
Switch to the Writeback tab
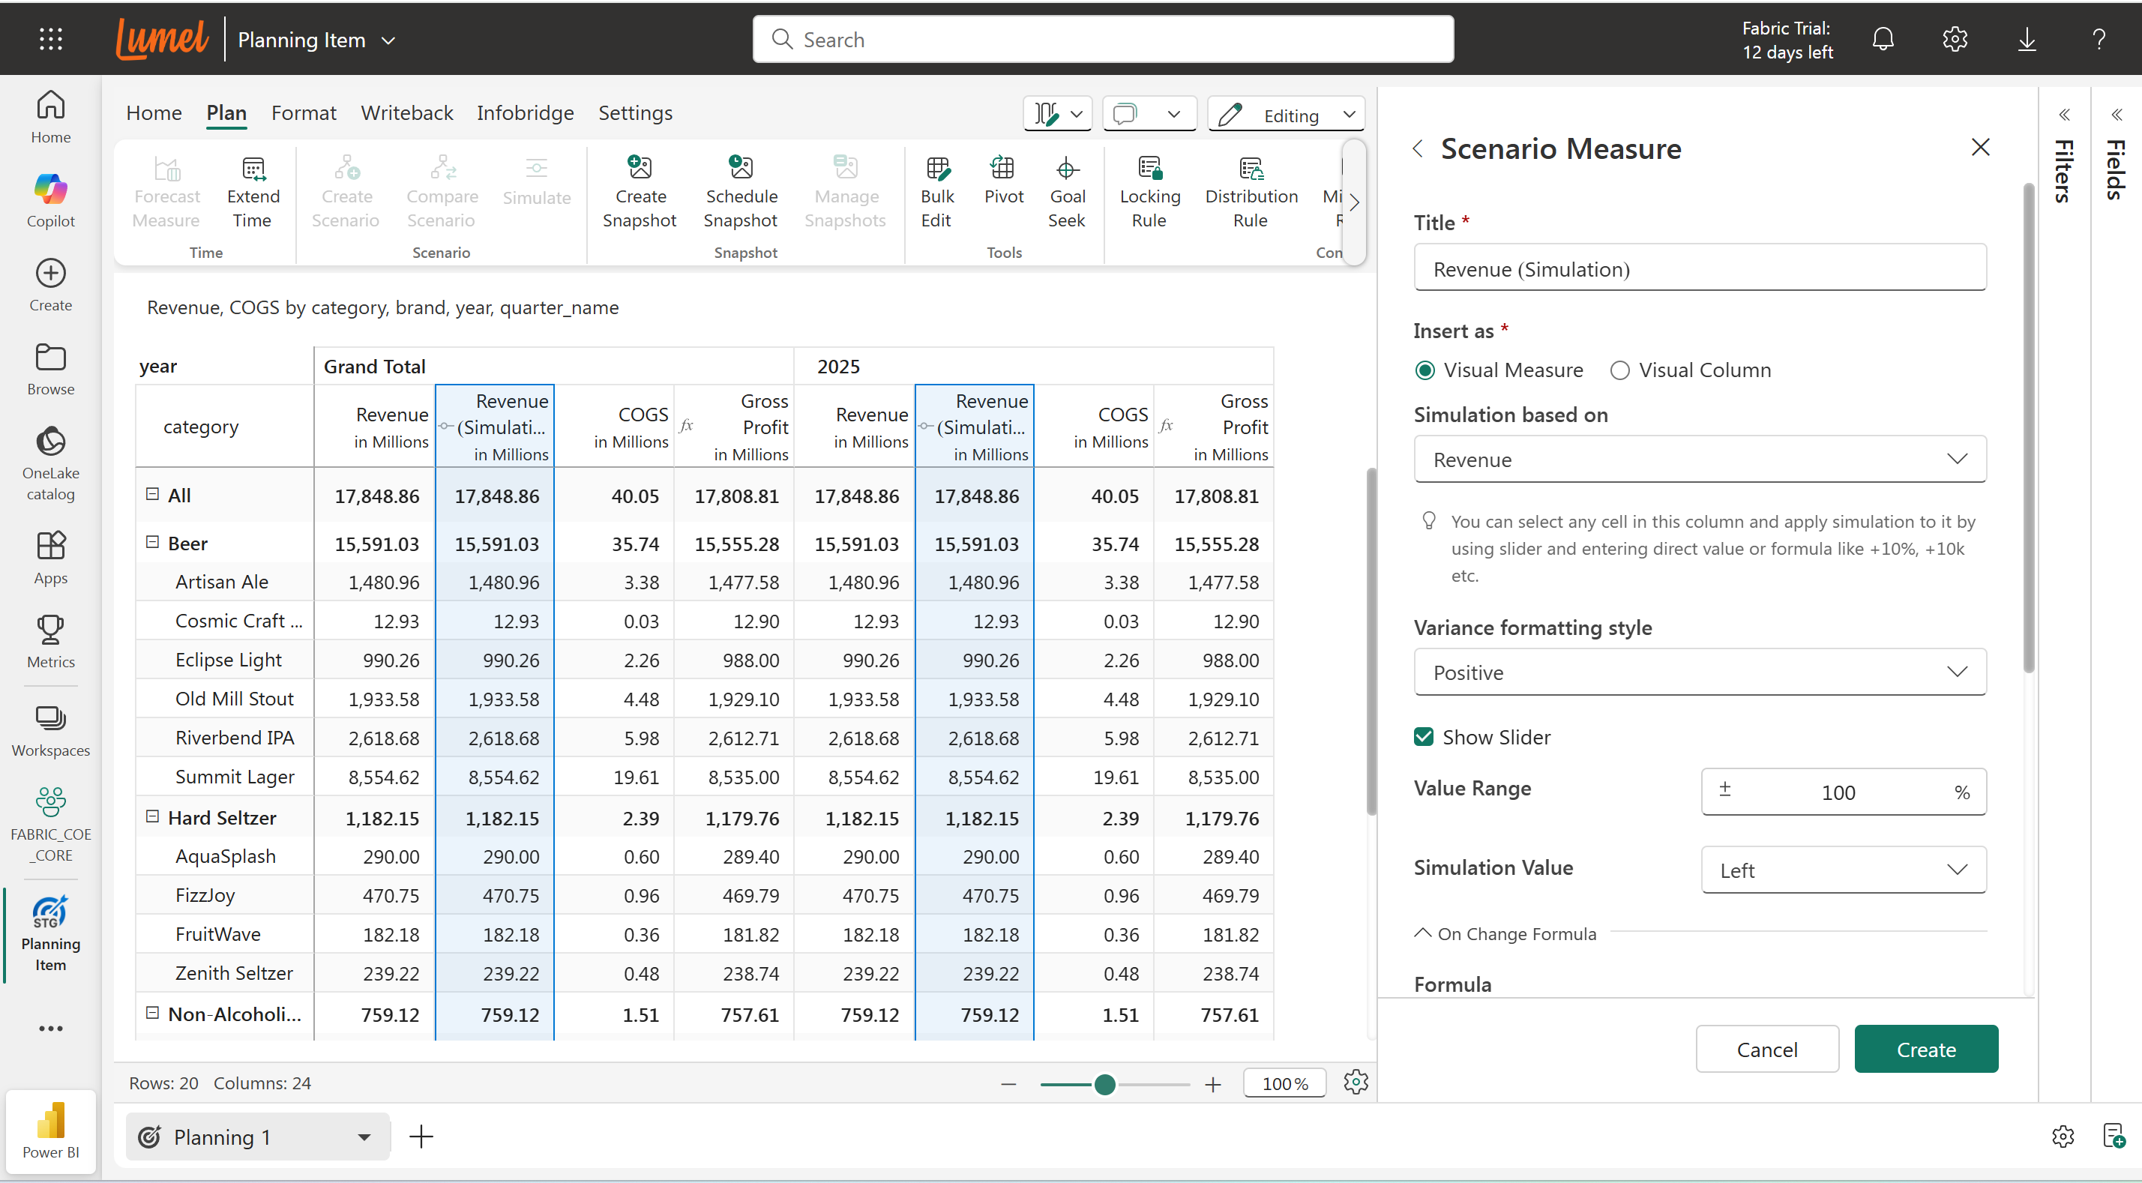point(406,112)
